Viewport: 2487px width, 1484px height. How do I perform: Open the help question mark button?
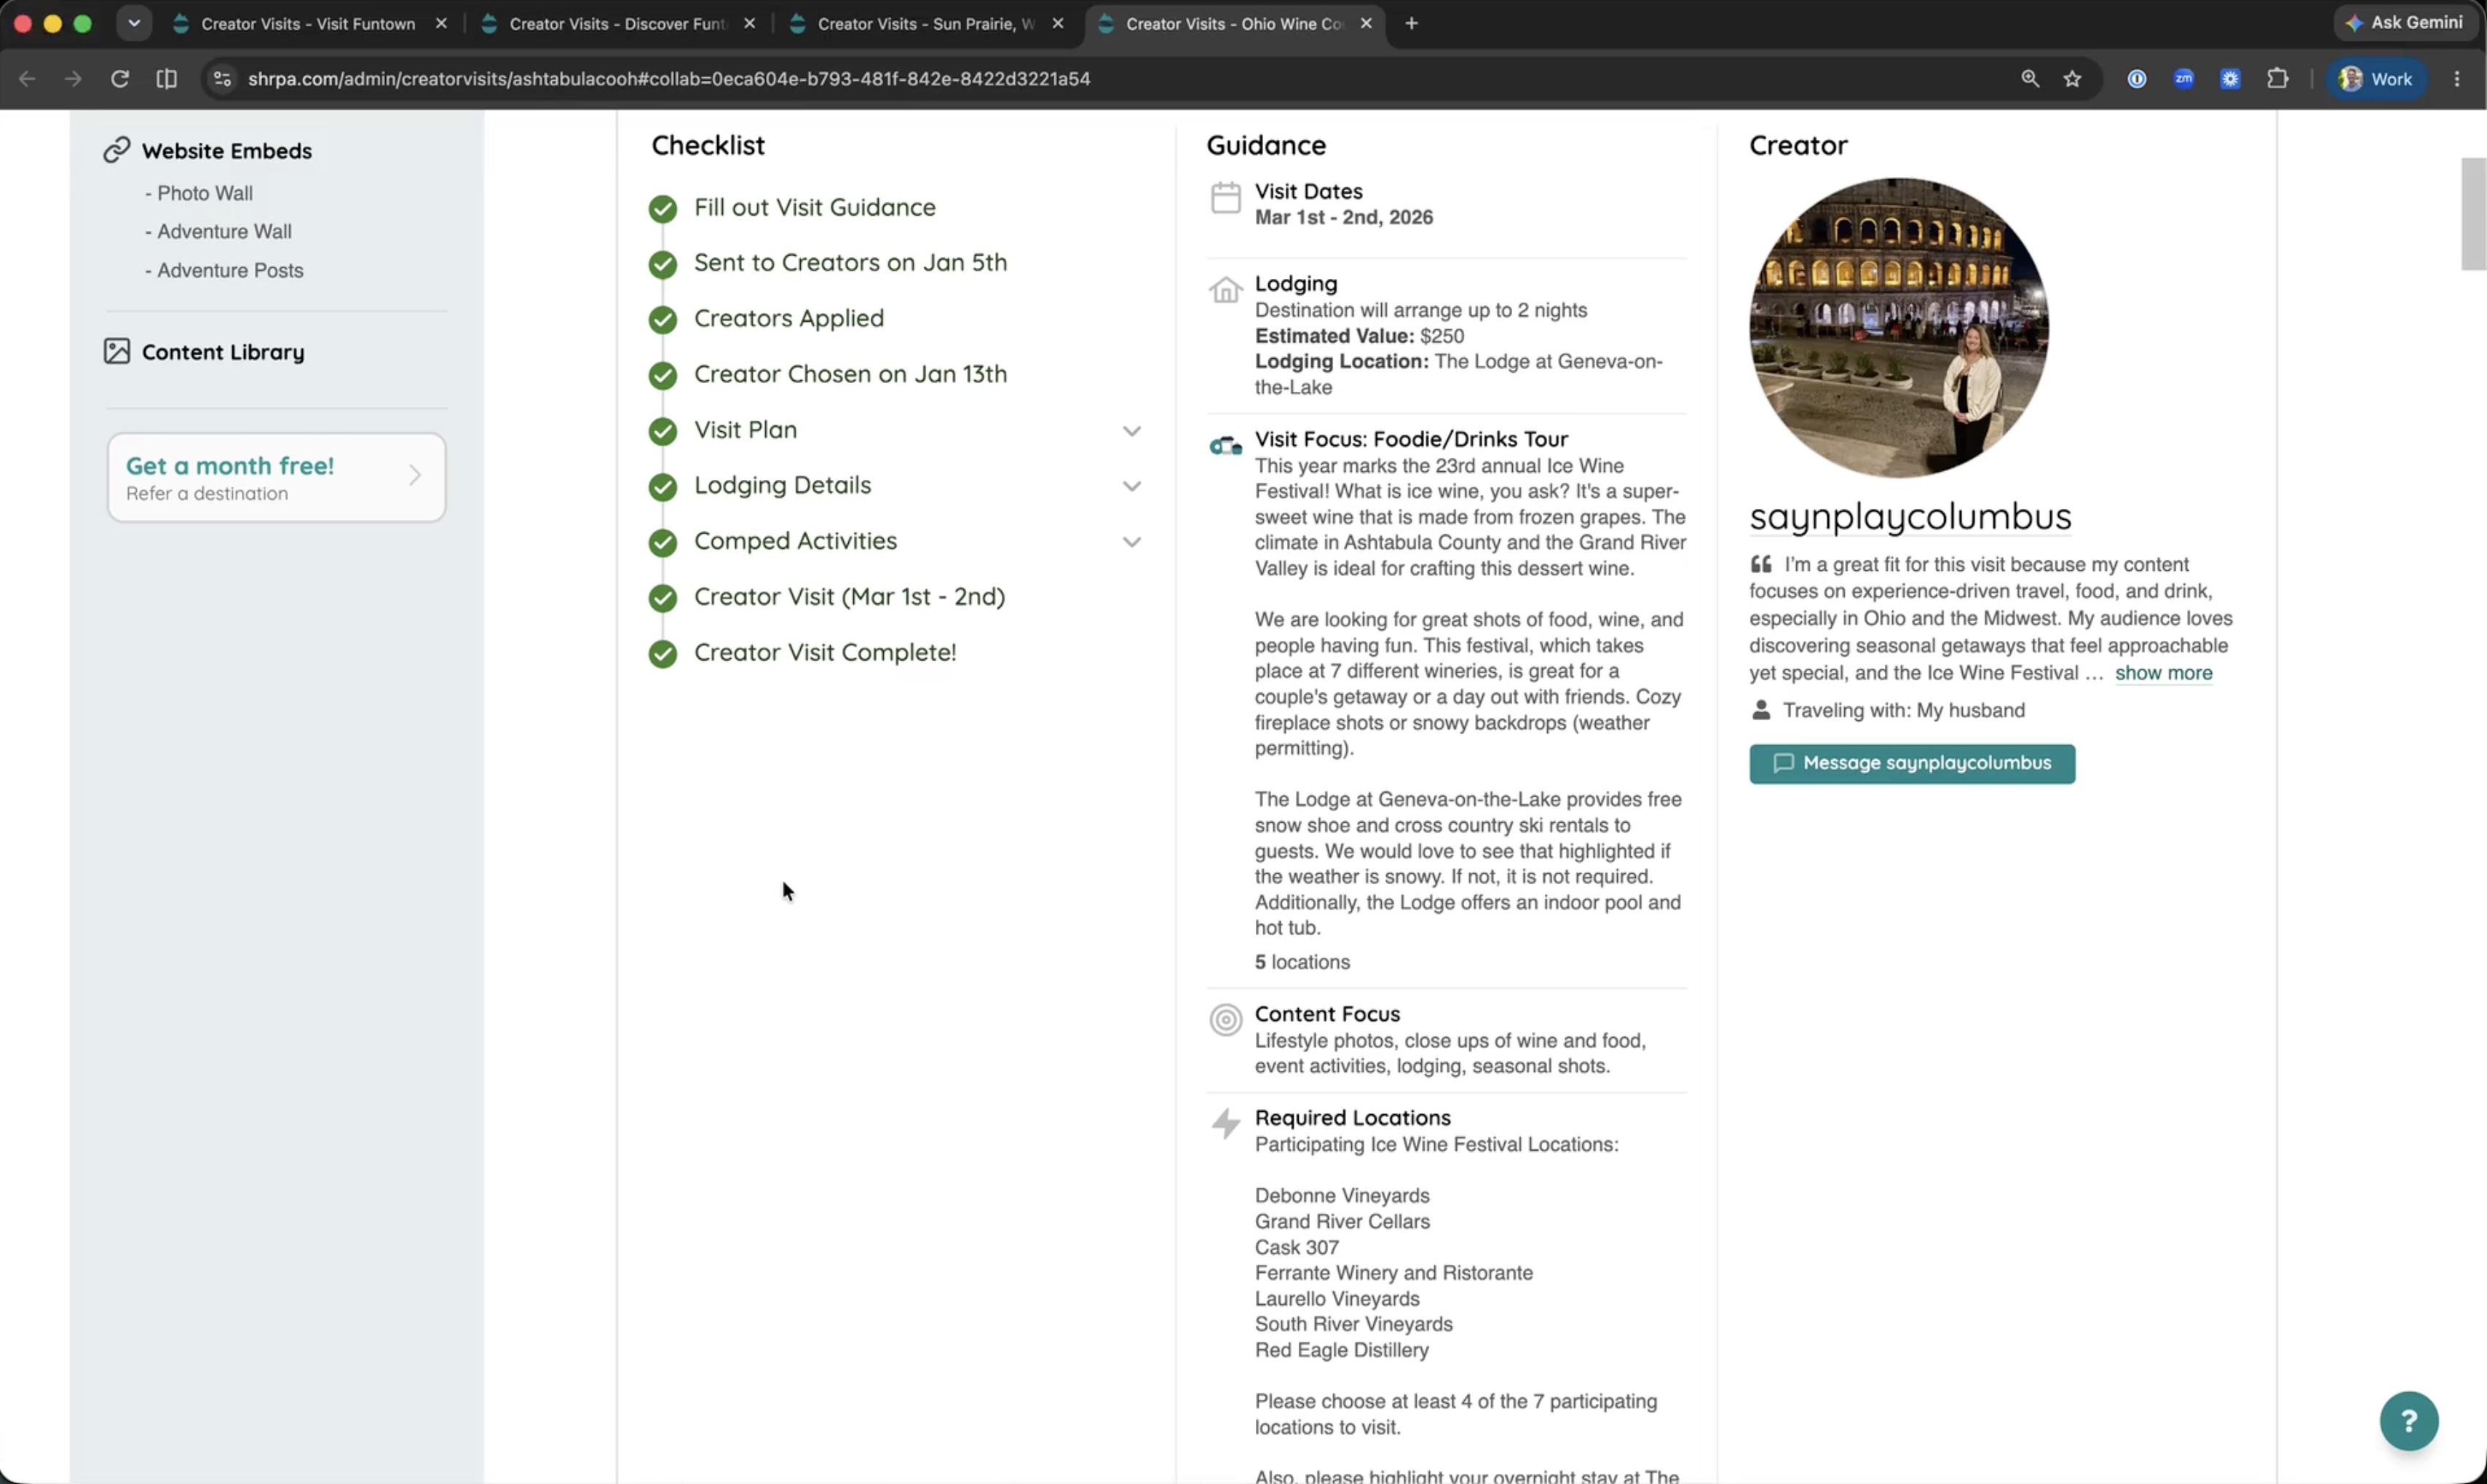(2409, 1420)
